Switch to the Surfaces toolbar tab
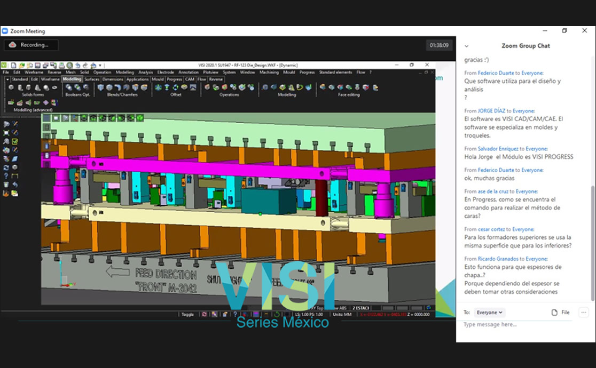This screenshot has height=368, width=596. pyautogui.click(x=92, y=79)
